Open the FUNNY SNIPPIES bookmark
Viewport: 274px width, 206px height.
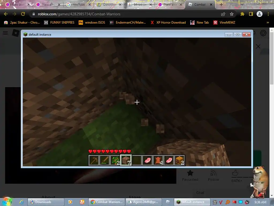pos(59,23)
